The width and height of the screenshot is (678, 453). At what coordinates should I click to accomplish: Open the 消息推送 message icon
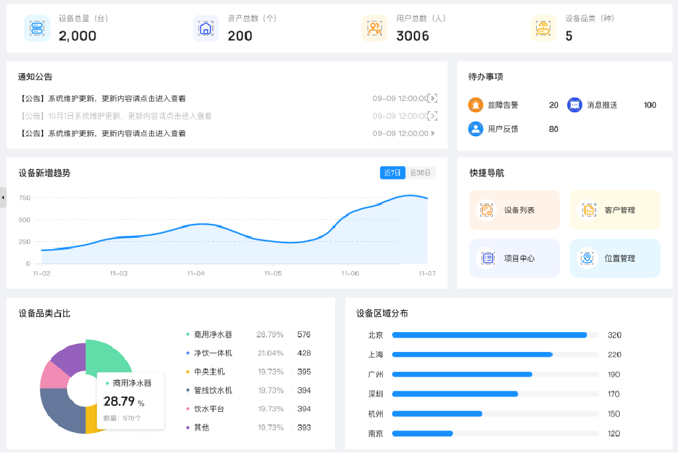(x=575, y=105)
